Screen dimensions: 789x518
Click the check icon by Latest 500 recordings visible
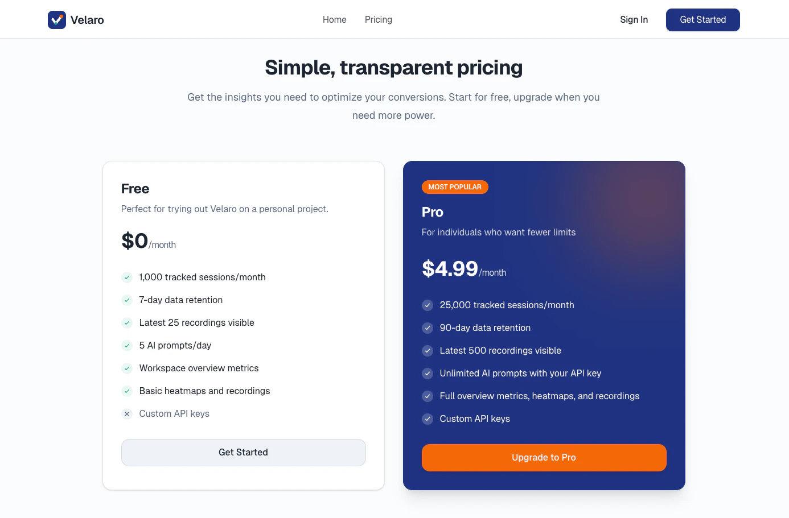(x=428, y=351)
